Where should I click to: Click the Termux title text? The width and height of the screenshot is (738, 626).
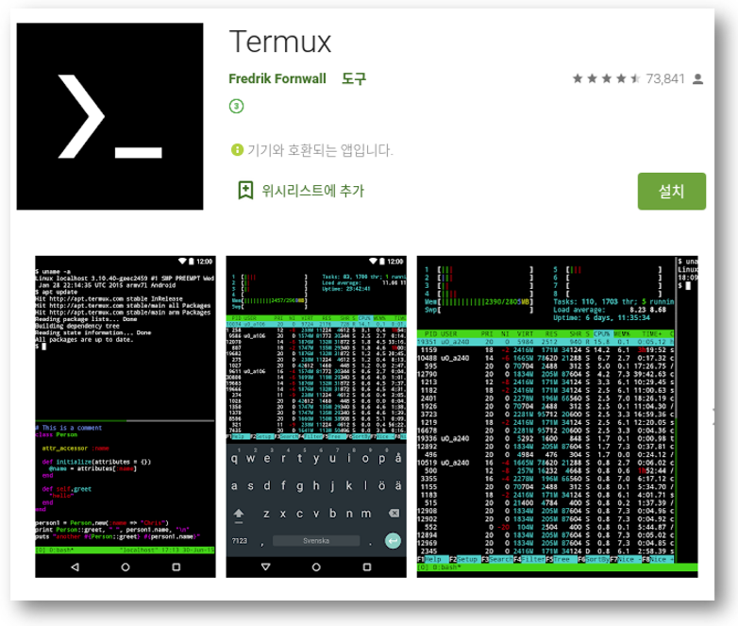pyautogui.click(x=280, y=42)
